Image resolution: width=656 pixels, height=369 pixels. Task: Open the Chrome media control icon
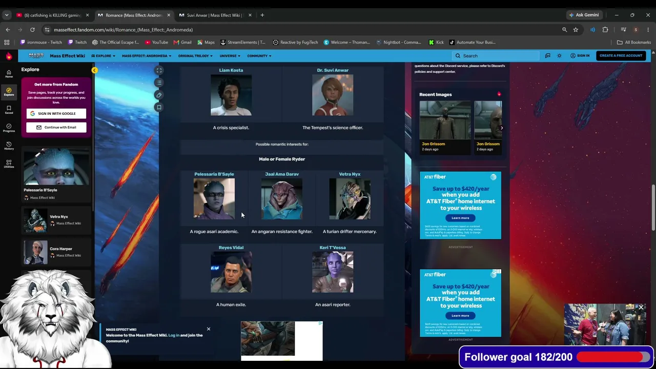(623, 30)
